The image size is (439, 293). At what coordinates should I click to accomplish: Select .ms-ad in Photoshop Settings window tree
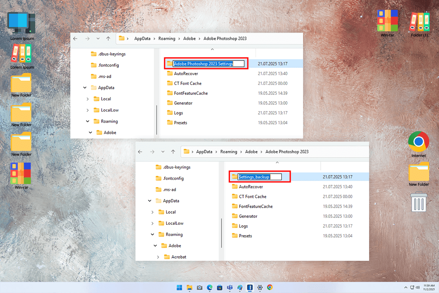[101, 76]
